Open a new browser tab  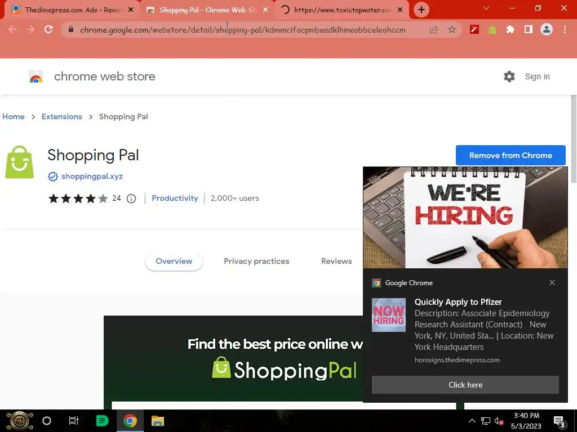point(421,10)
